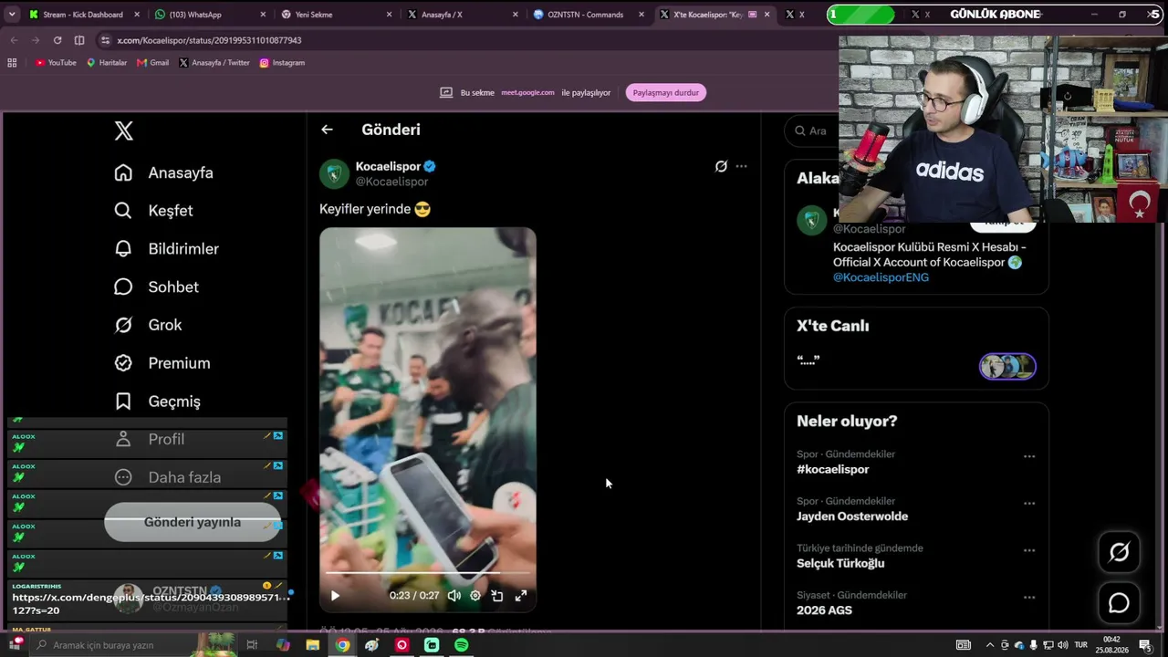This screenshot has width=1168, height=657.
Task: Click the address bar URL
Action: click(210, 40)
